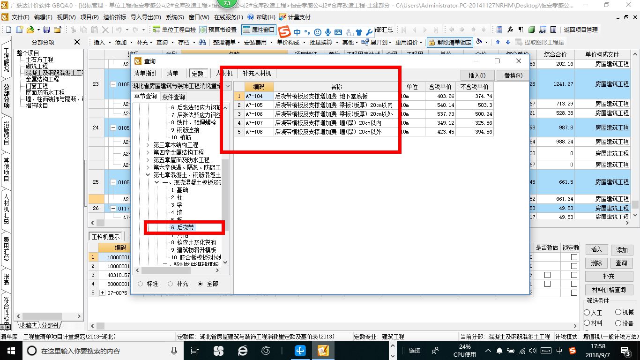The width and height of the screenshot is (640, 360).
Task: Open the 费用汇总 vertical side tab
Action: [x=7, y=249]
